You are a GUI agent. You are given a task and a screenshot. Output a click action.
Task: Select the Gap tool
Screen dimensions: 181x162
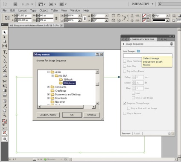tap(5, 46)
